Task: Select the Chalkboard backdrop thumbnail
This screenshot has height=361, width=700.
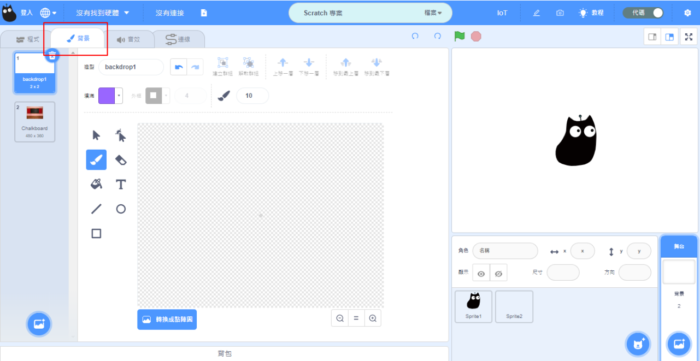Action: pyautogui.click(x=34, y=122)
